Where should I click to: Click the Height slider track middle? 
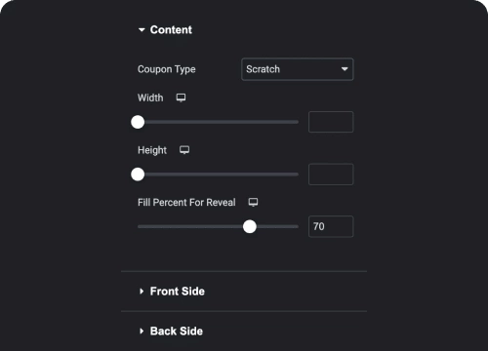coord(218,175)
